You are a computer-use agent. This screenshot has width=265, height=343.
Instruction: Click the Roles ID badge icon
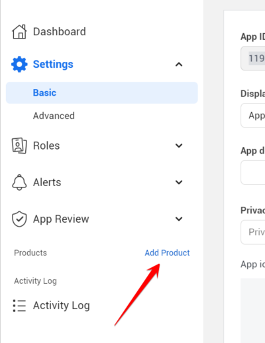(x=19, y=146)
